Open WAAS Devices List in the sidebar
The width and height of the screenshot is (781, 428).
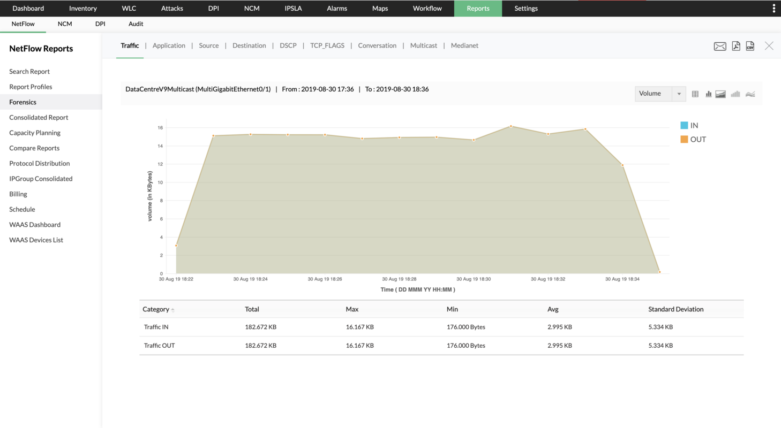[36, 240]
